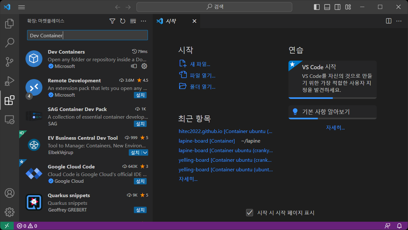This screenshot has height=230, width=408.
Task: Install EV Business Central Dev Tool
Action: click(x=135, y=152)
